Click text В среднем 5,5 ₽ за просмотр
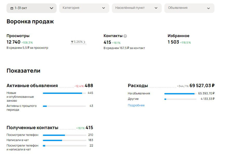The height and width of the screenshot is (160, 236). click(28, 48)
